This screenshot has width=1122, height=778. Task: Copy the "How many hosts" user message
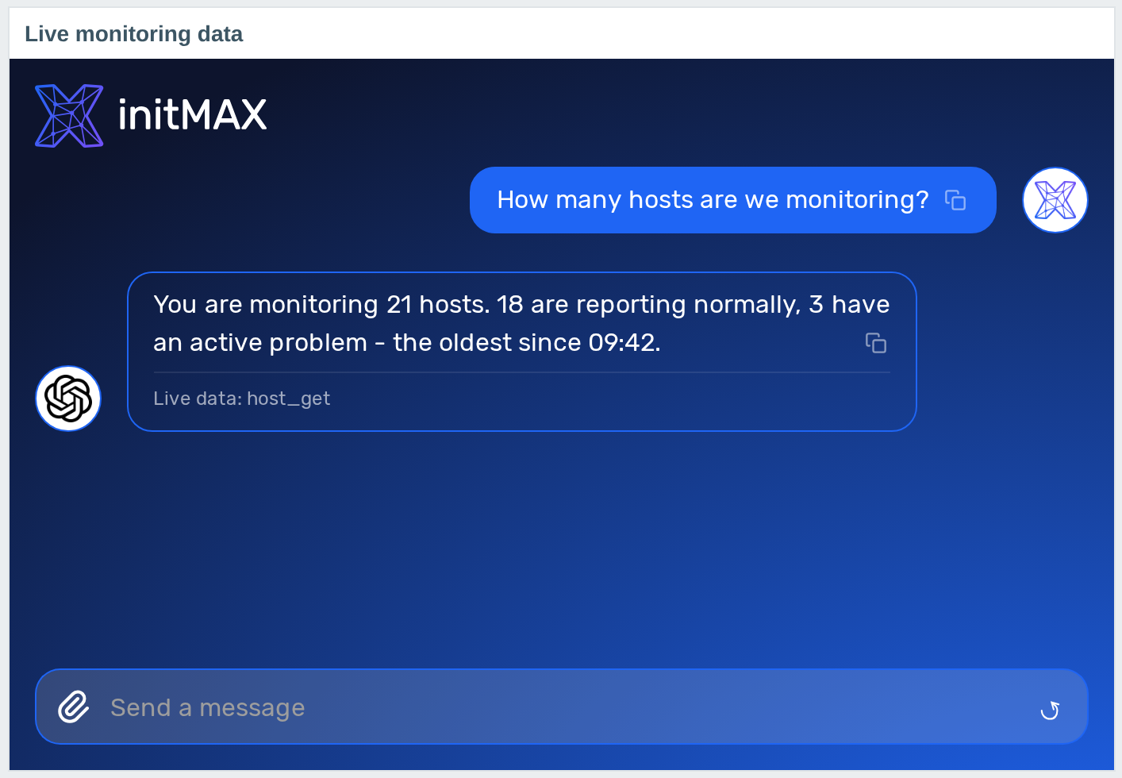955,200
